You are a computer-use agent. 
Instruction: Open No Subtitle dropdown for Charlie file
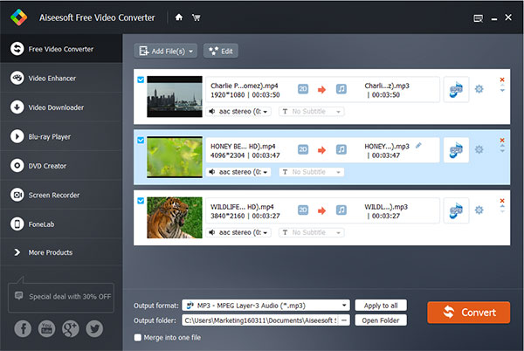click(x=312, y=111)
